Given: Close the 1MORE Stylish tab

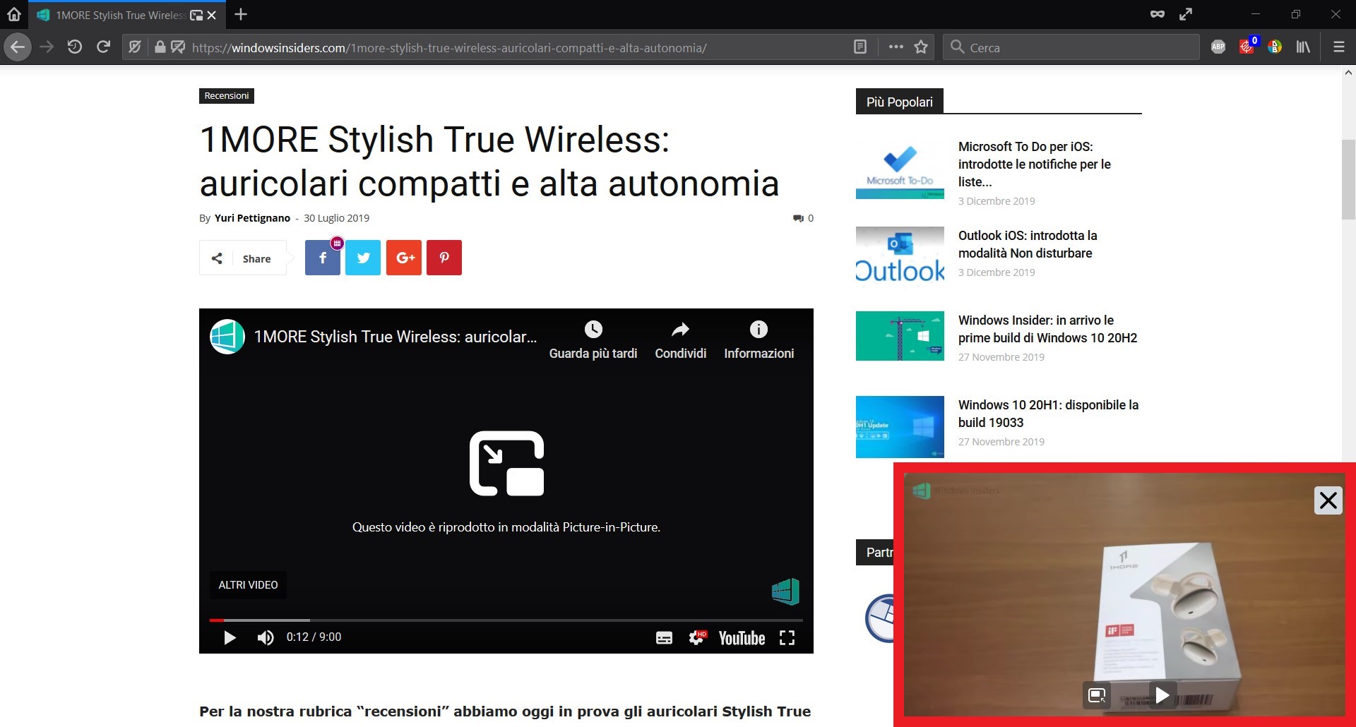Looking at the screenshot, I should tap(211, 15).
